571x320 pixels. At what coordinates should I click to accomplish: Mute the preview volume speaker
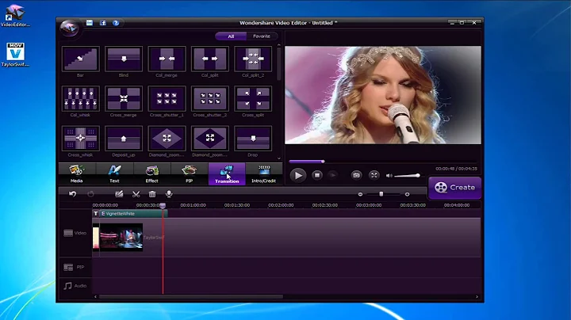pyautogui.click(x=389, y=176)
